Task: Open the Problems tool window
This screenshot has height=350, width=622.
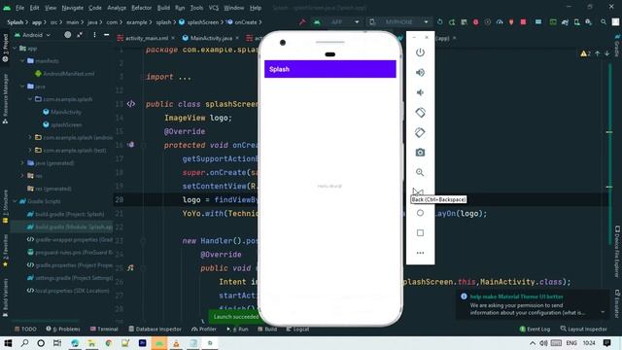Action: pos(62,329)
